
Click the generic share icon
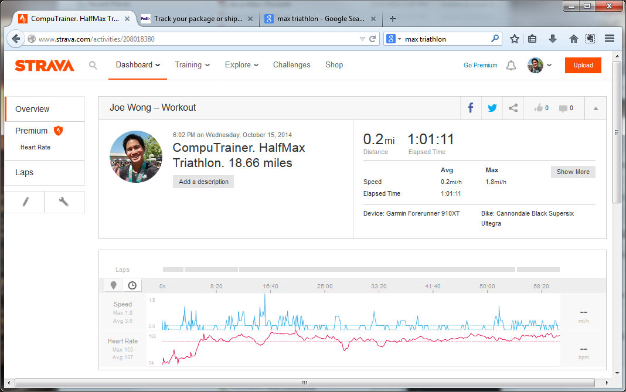(x=513, y=108)
